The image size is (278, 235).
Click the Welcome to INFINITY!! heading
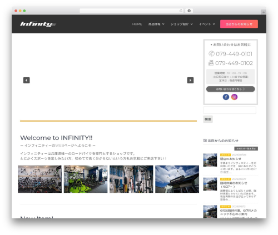56,138
